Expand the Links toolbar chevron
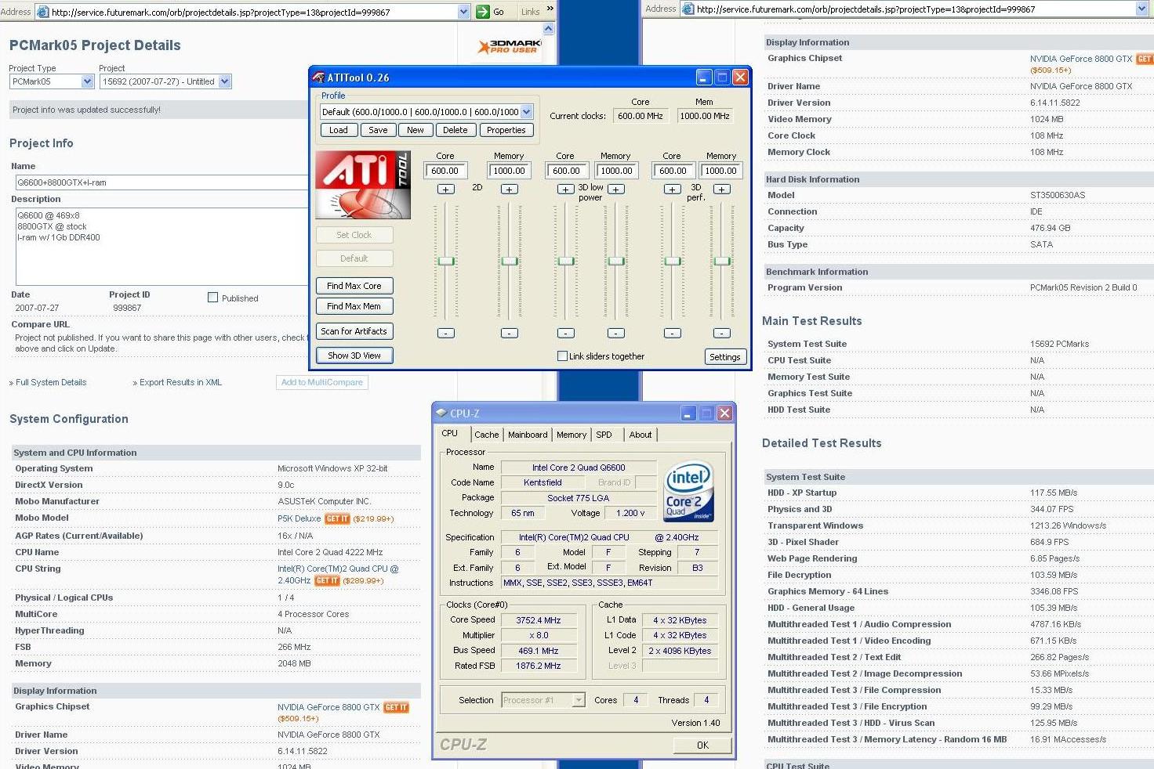The width and height of the screenshot is (1154, 769). (550, 9)
